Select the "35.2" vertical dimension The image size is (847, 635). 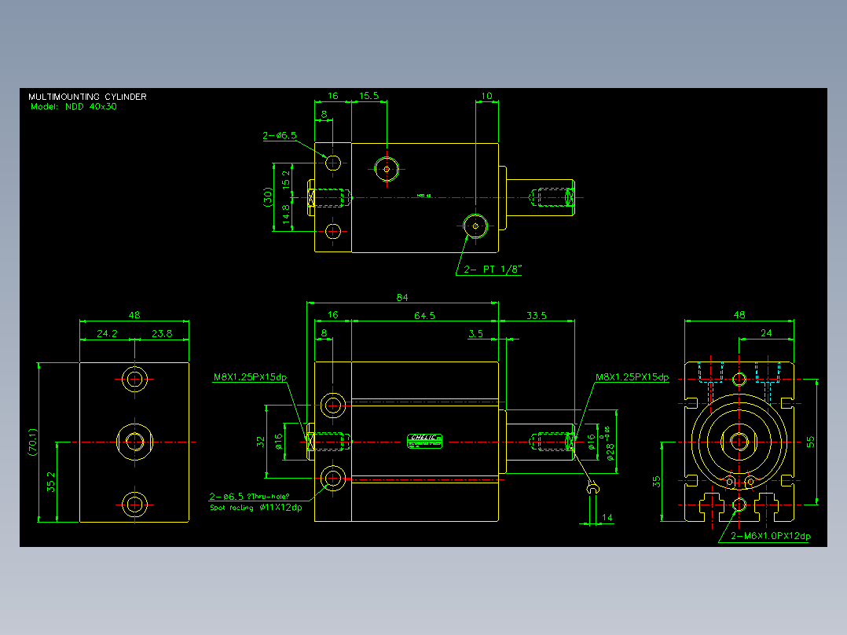pyautogui.click(x=51, y=482)
